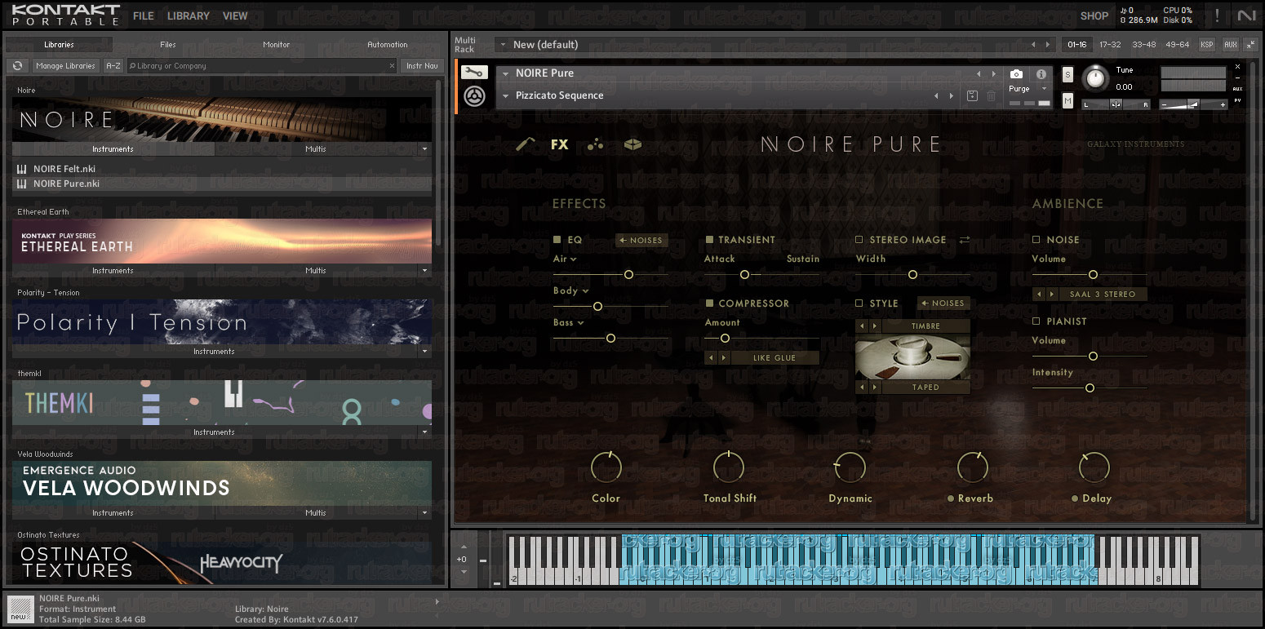Load the next instrument for NOIRE Pure
The image size is (1265, 629).
993,73
